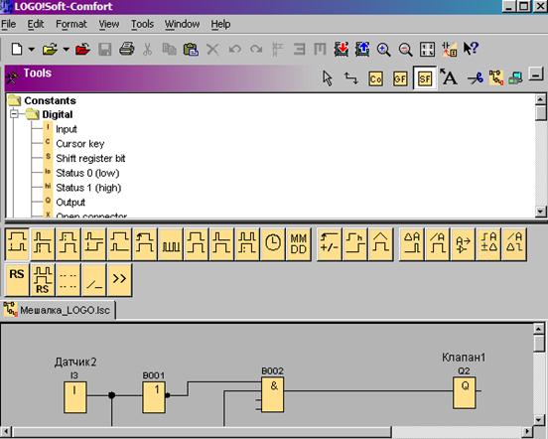548x439 pixels.
Task: Click the Paste clipboard icon
Action: coord(191,49)
